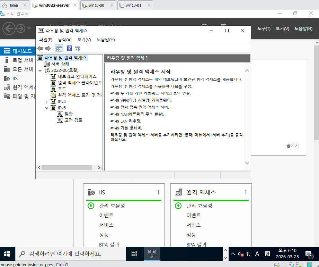The image size is (319, 267).
Task: Click the Forward arrow in the Routing toolbar
Action: [48, 49]
